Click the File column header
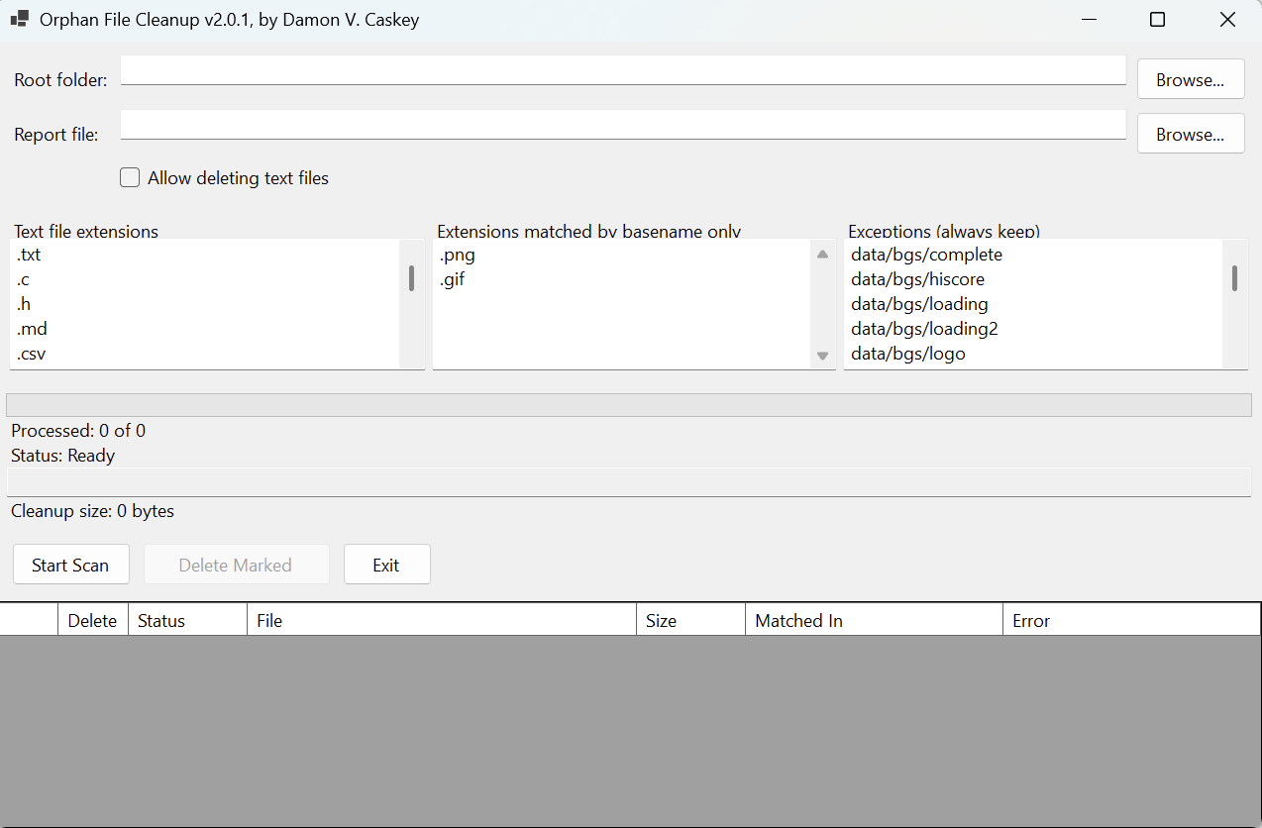 pyautogui.click(x=441, y=621)
